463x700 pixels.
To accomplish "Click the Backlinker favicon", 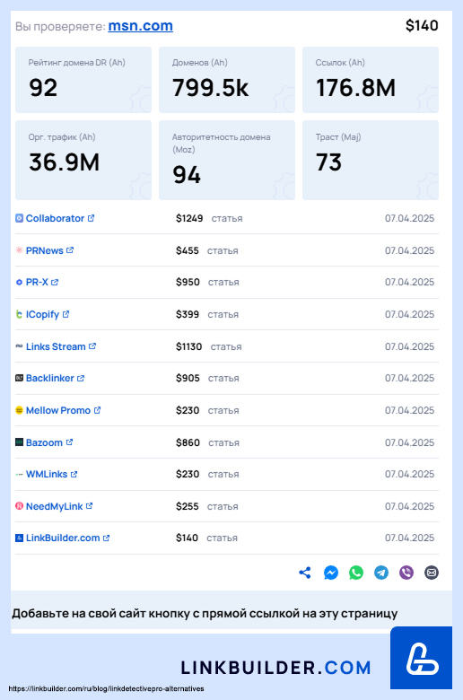I will click(19, 378).
